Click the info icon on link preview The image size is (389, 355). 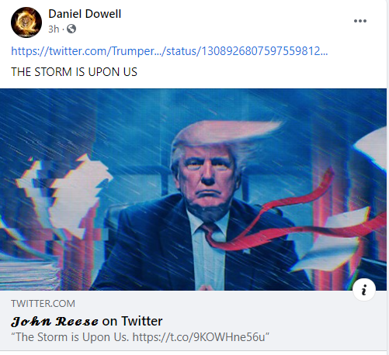pos(364,290)
